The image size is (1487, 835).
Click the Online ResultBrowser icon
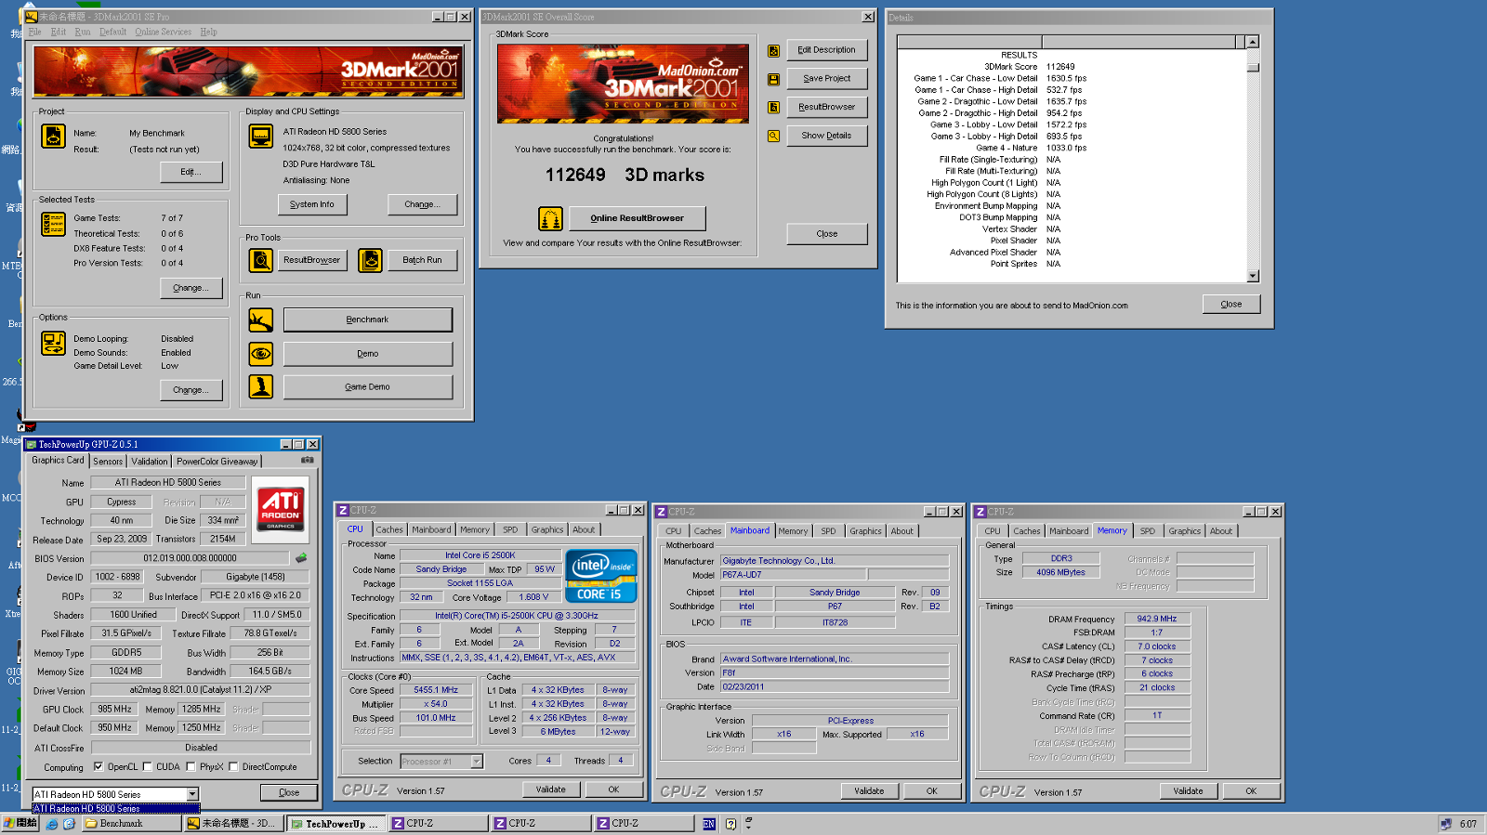[550, 218]
